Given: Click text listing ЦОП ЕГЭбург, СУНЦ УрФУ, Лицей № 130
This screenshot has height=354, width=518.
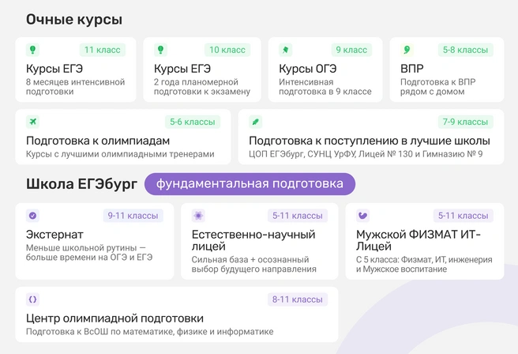Looking at the screenshot, I should [366, 154].
